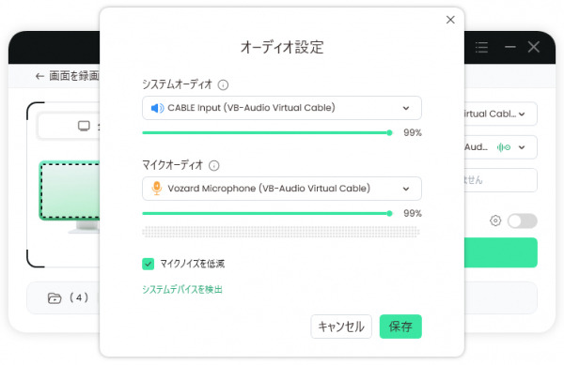The width and height of the screenshot is (564, 365).
Task: Click the info icon beside システムオーディオ
Action: coord(223,85)
